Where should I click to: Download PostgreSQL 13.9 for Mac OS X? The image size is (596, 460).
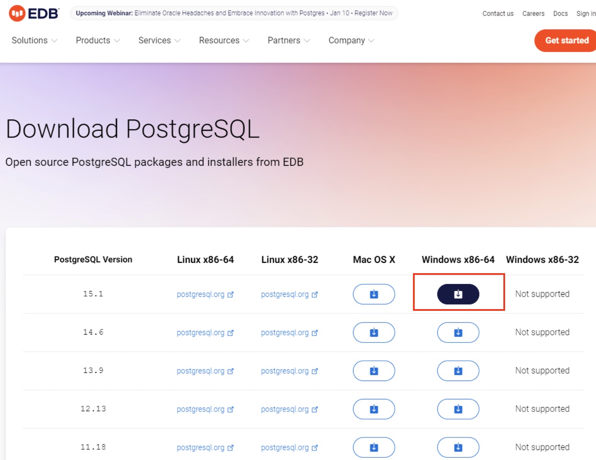374,371
